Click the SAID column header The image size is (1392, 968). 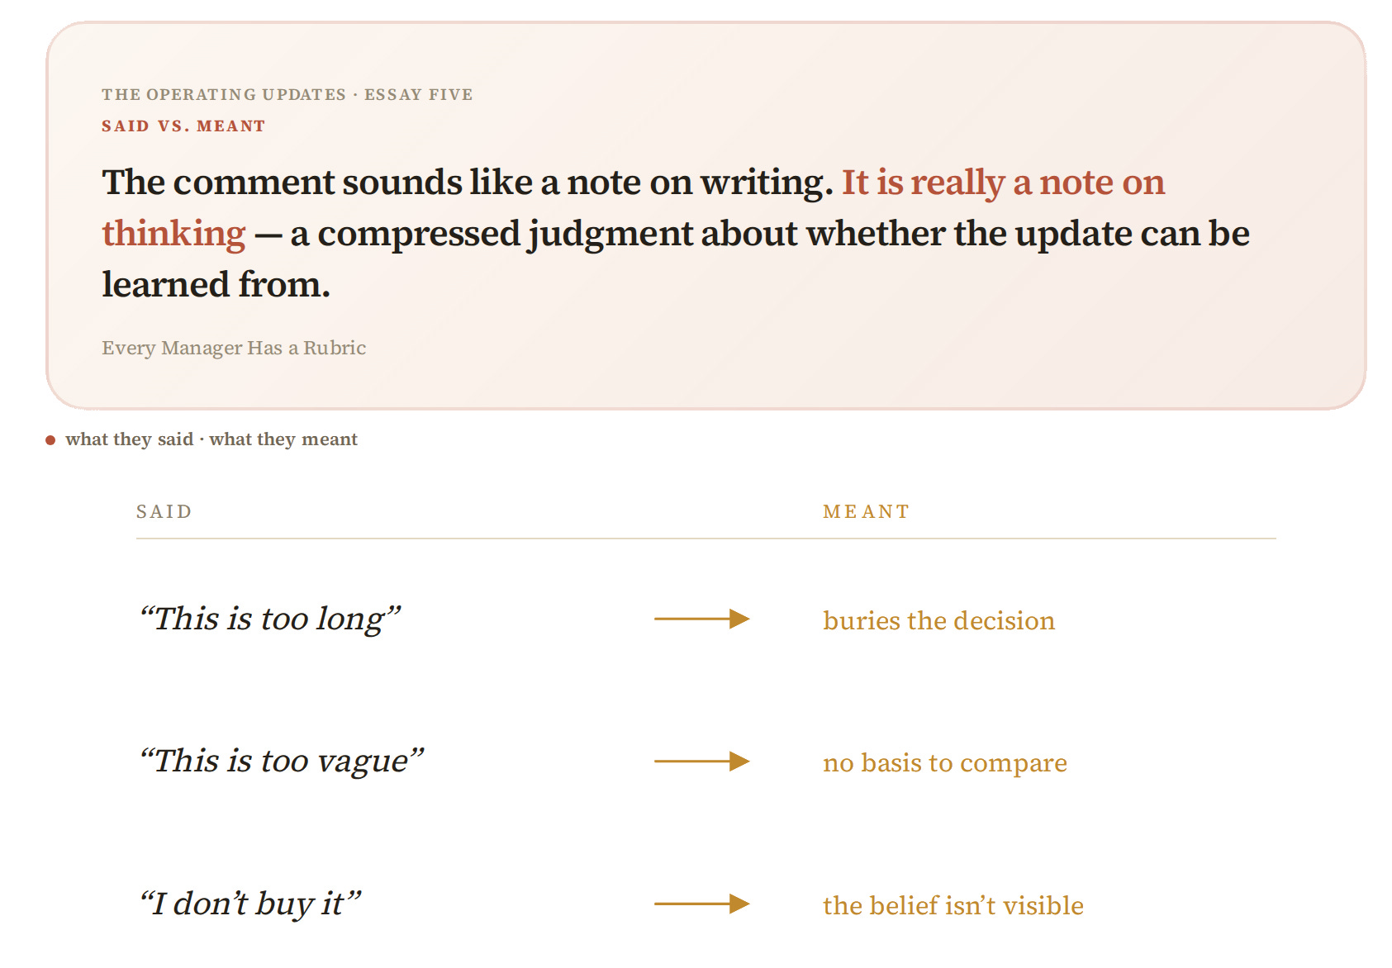click(x=164, y=512)
